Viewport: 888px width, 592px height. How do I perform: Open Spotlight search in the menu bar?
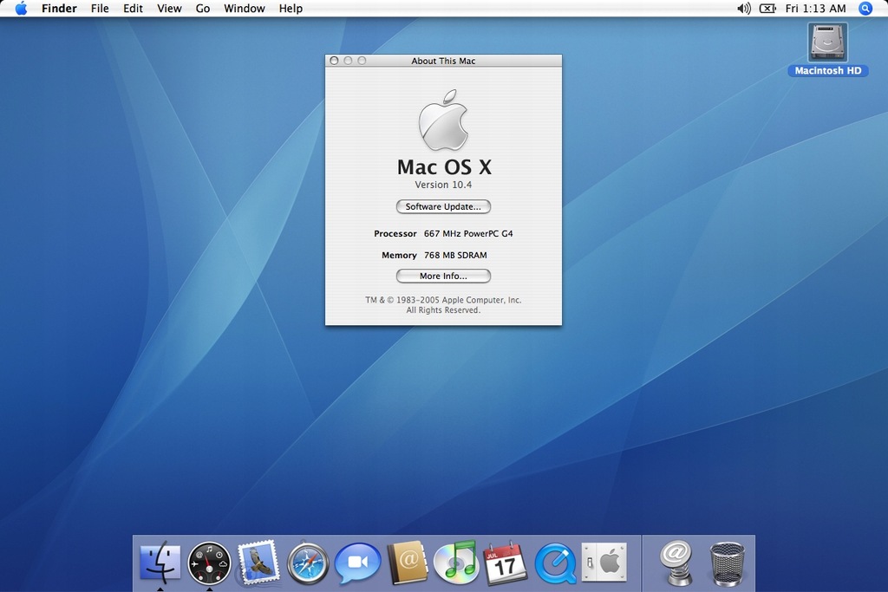click(865, 9)
